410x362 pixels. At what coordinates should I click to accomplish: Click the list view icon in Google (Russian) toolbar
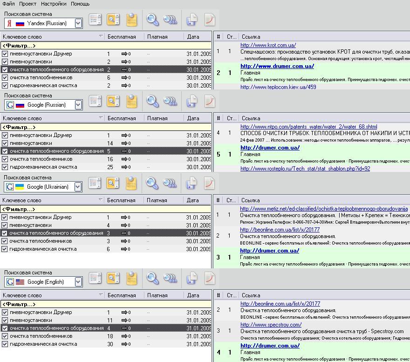[x=95, y=101]
